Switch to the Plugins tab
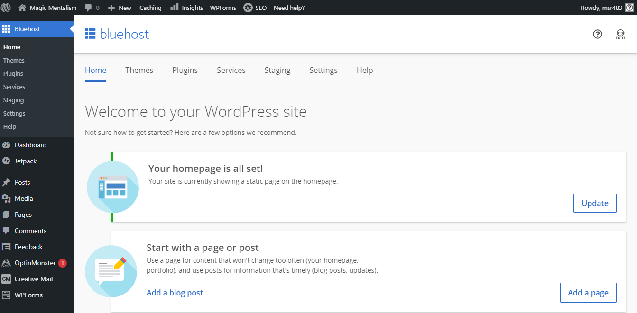This screenshot has height=313, width=637. [185, 70]
